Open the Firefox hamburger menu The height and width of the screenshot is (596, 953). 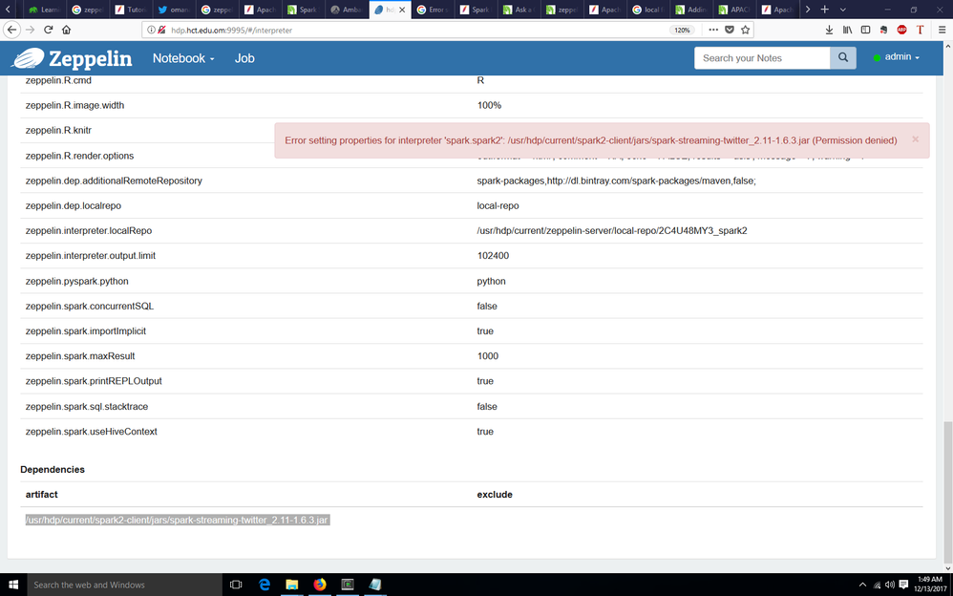[x=942, y=30]
